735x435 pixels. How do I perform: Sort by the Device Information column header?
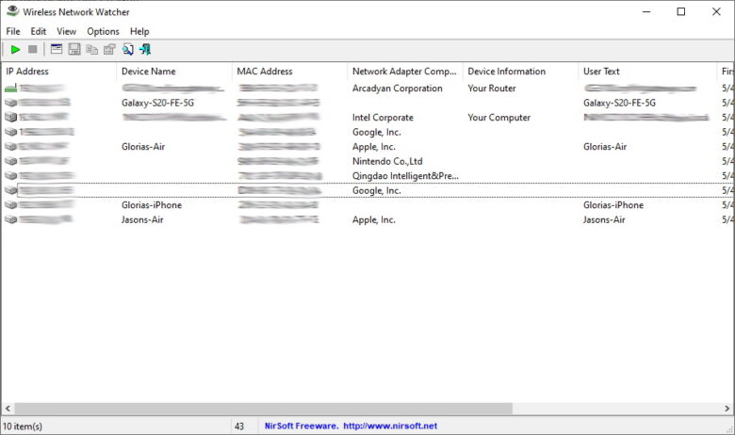tap(520, 72)
